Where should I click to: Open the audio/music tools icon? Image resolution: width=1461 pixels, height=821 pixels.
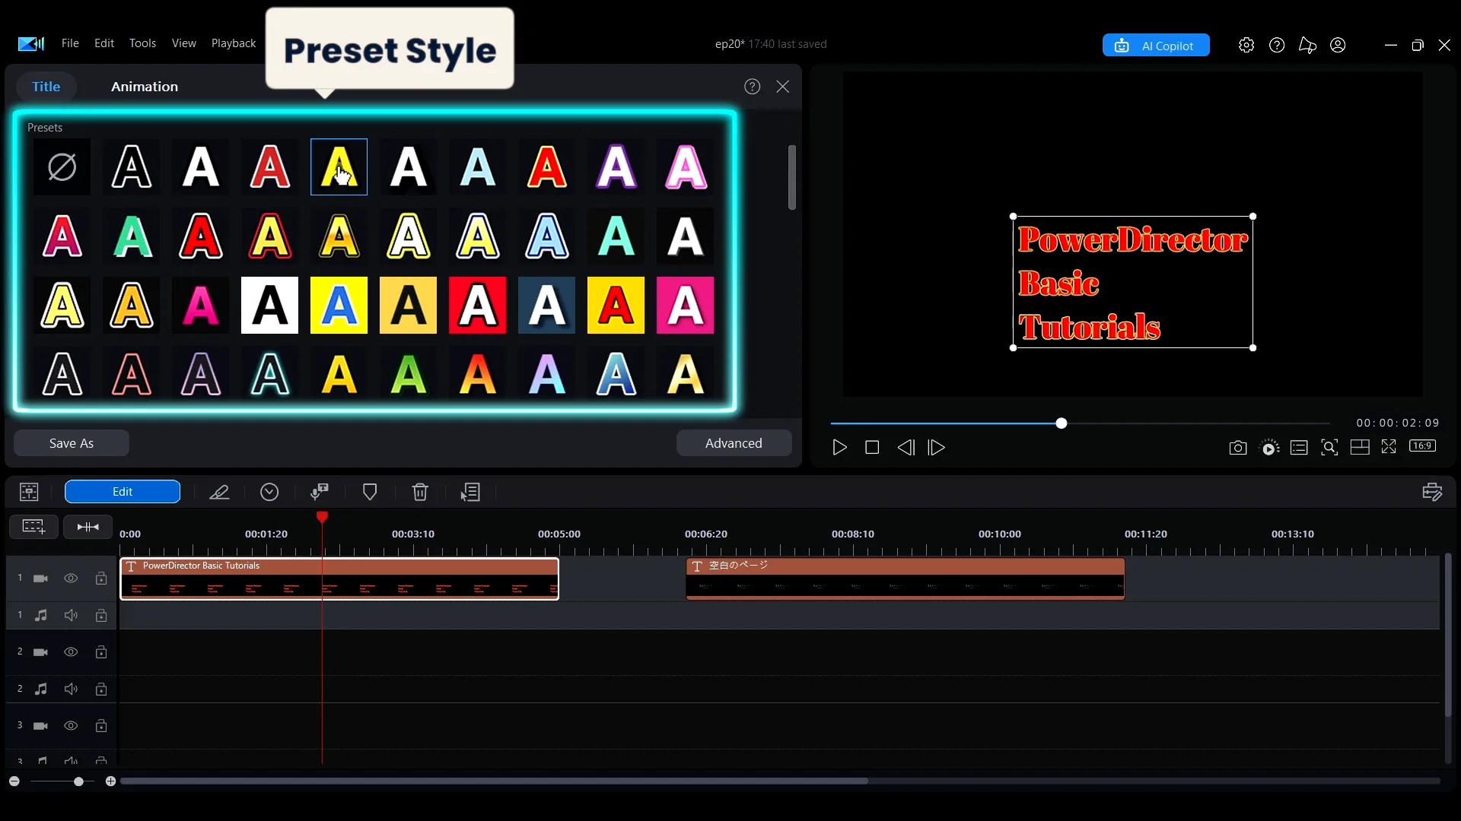[320, 492]
